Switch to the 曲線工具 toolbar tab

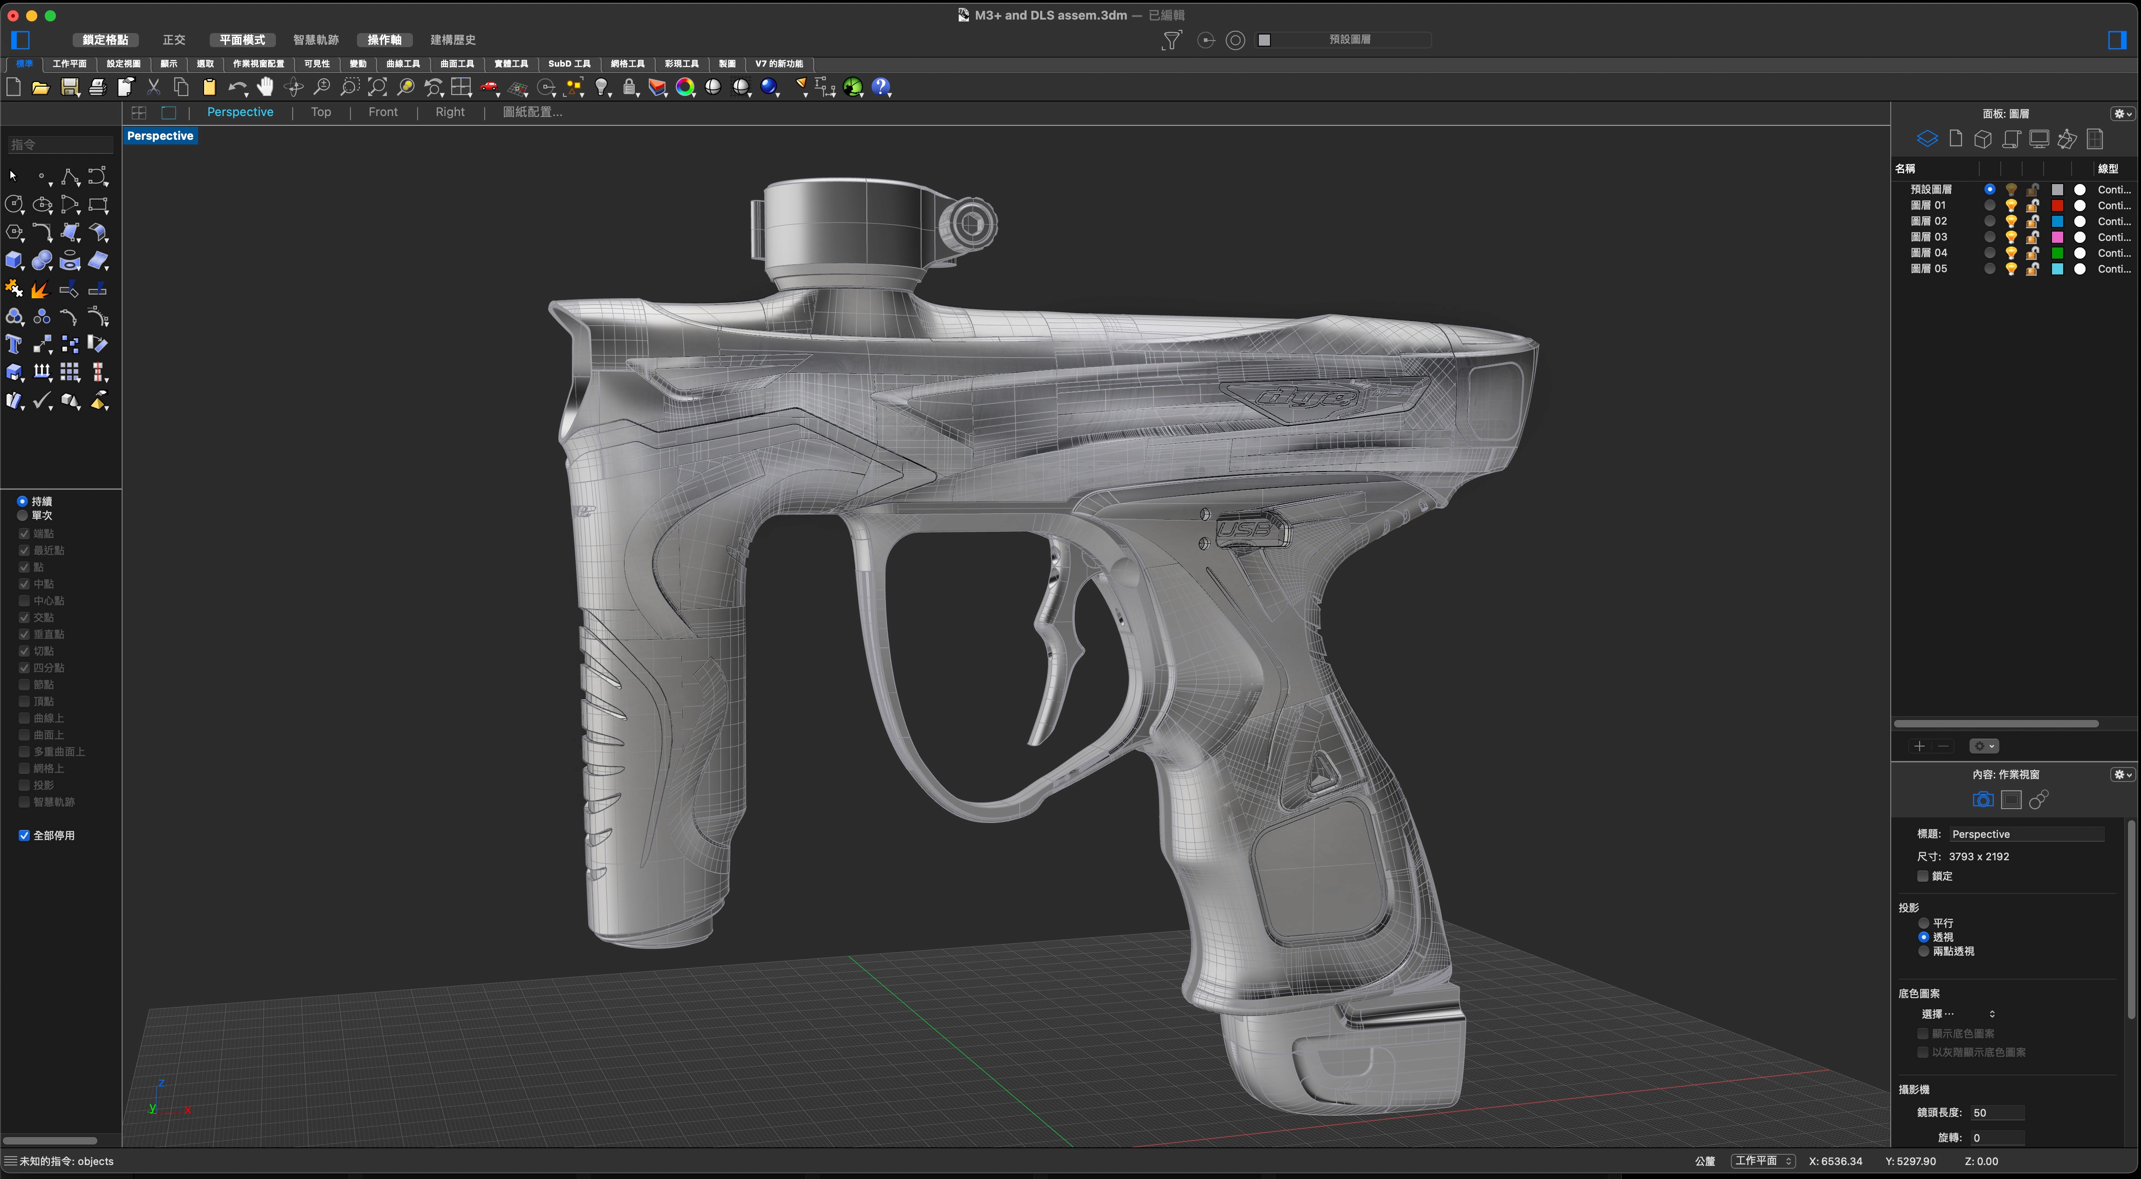click(x=403, y=64)
